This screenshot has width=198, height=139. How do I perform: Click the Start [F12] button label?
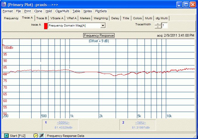point(18,136)
